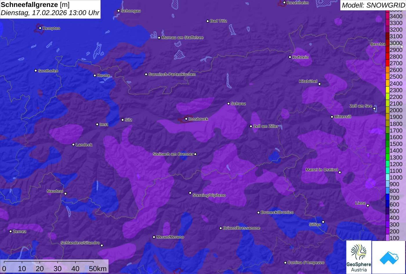
Task: Click the 'Bruneck/Brunico' map label
Action: [277, 213]
